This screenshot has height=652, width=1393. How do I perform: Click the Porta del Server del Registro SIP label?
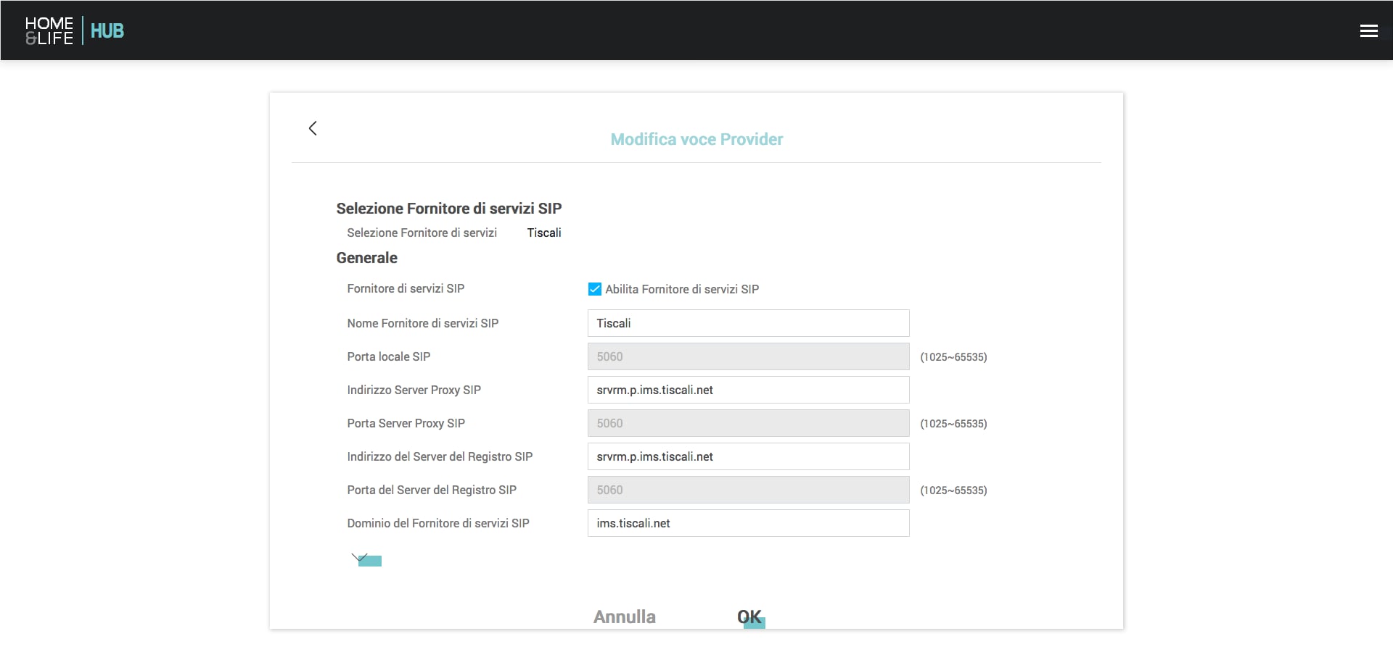(x=432, y=490)
